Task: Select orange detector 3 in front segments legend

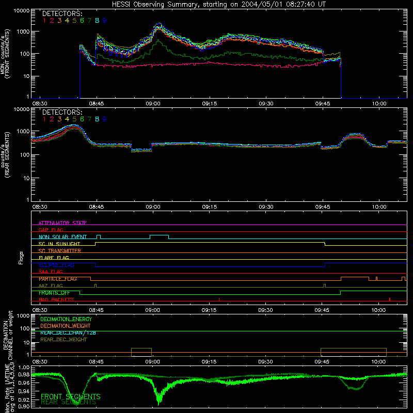Action: tap(59, 21)
